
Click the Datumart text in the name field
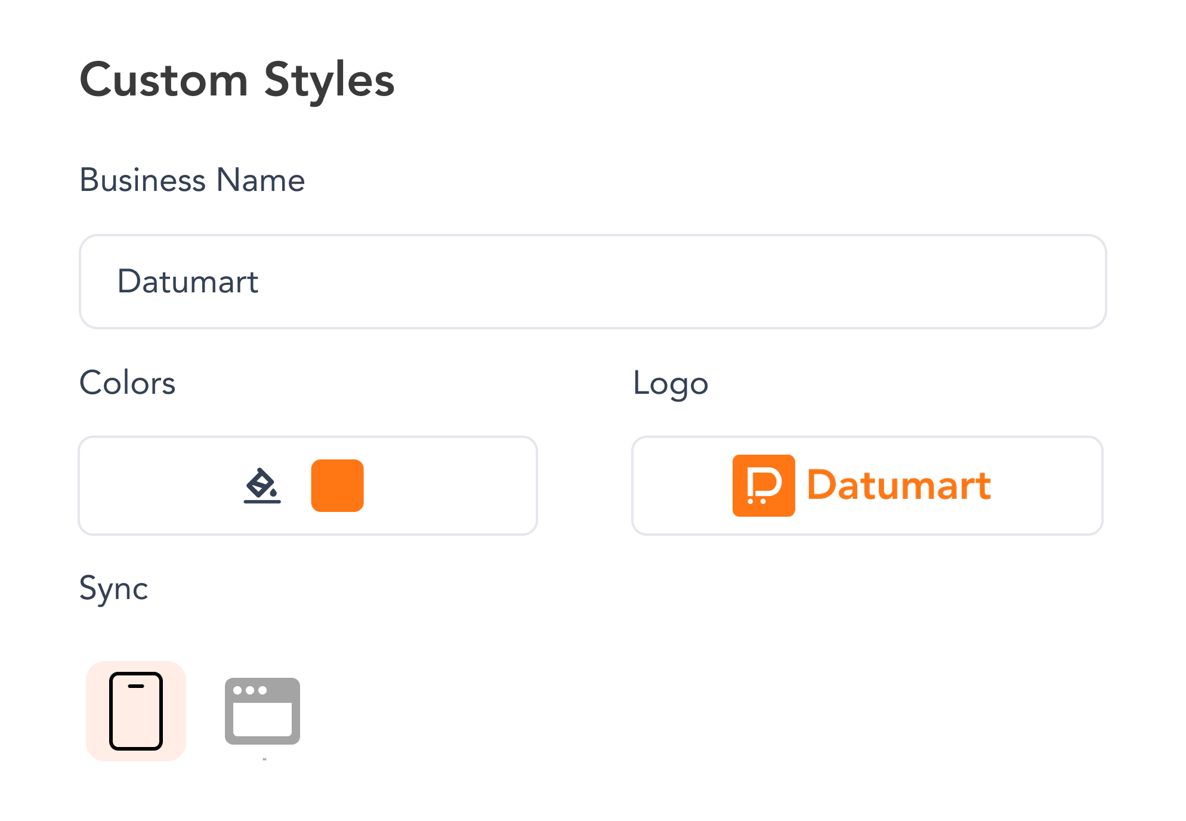click(188, 282)
